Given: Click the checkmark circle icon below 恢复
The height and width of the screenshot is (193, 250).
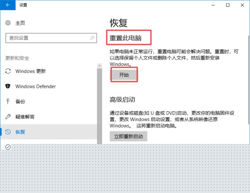Looking at the screenshot, I should (x=8, y=147).
